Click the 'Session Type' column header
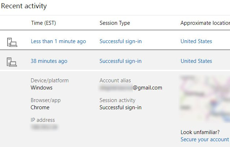Image resolution: width=230 pixels, height=147 pixels. point(114,23)
